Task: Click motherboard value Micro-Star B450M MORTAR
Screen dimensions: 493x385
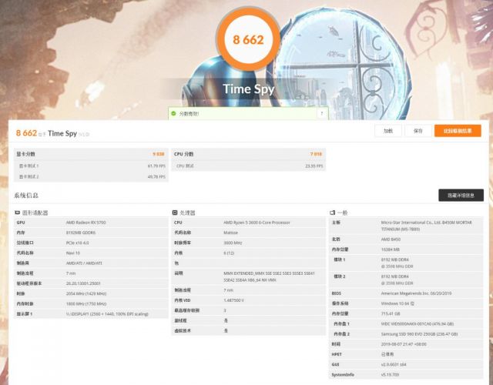Action: tap(426, 226)
